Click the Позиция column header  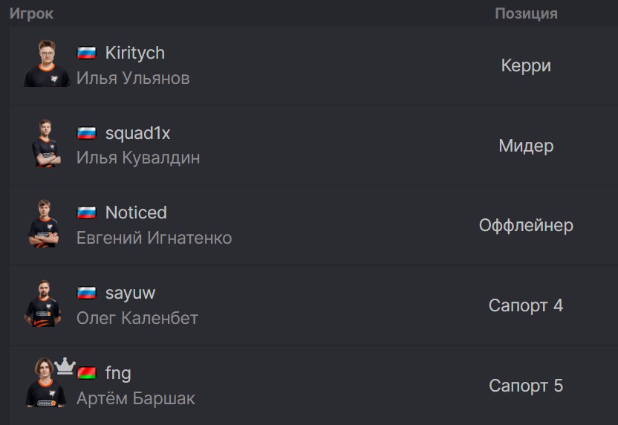click(526, 13)
